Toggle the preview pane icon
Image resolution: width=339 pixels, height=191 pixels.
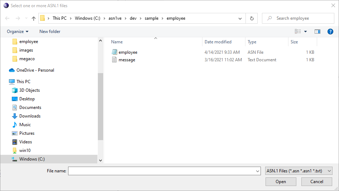[317, 32]
